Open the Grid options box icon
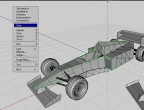 36,44
